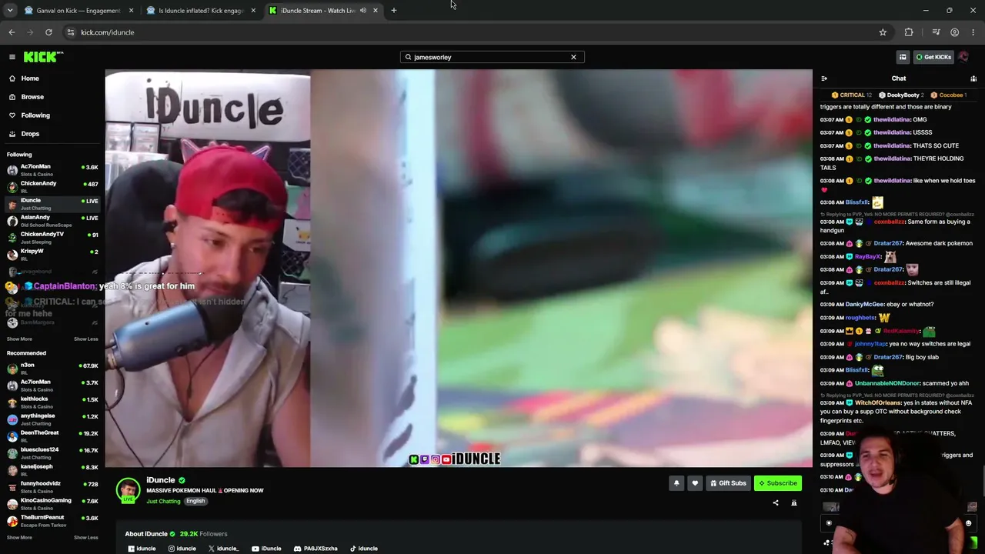Open AsianAndy channel in Following list

tap(52, 220)
